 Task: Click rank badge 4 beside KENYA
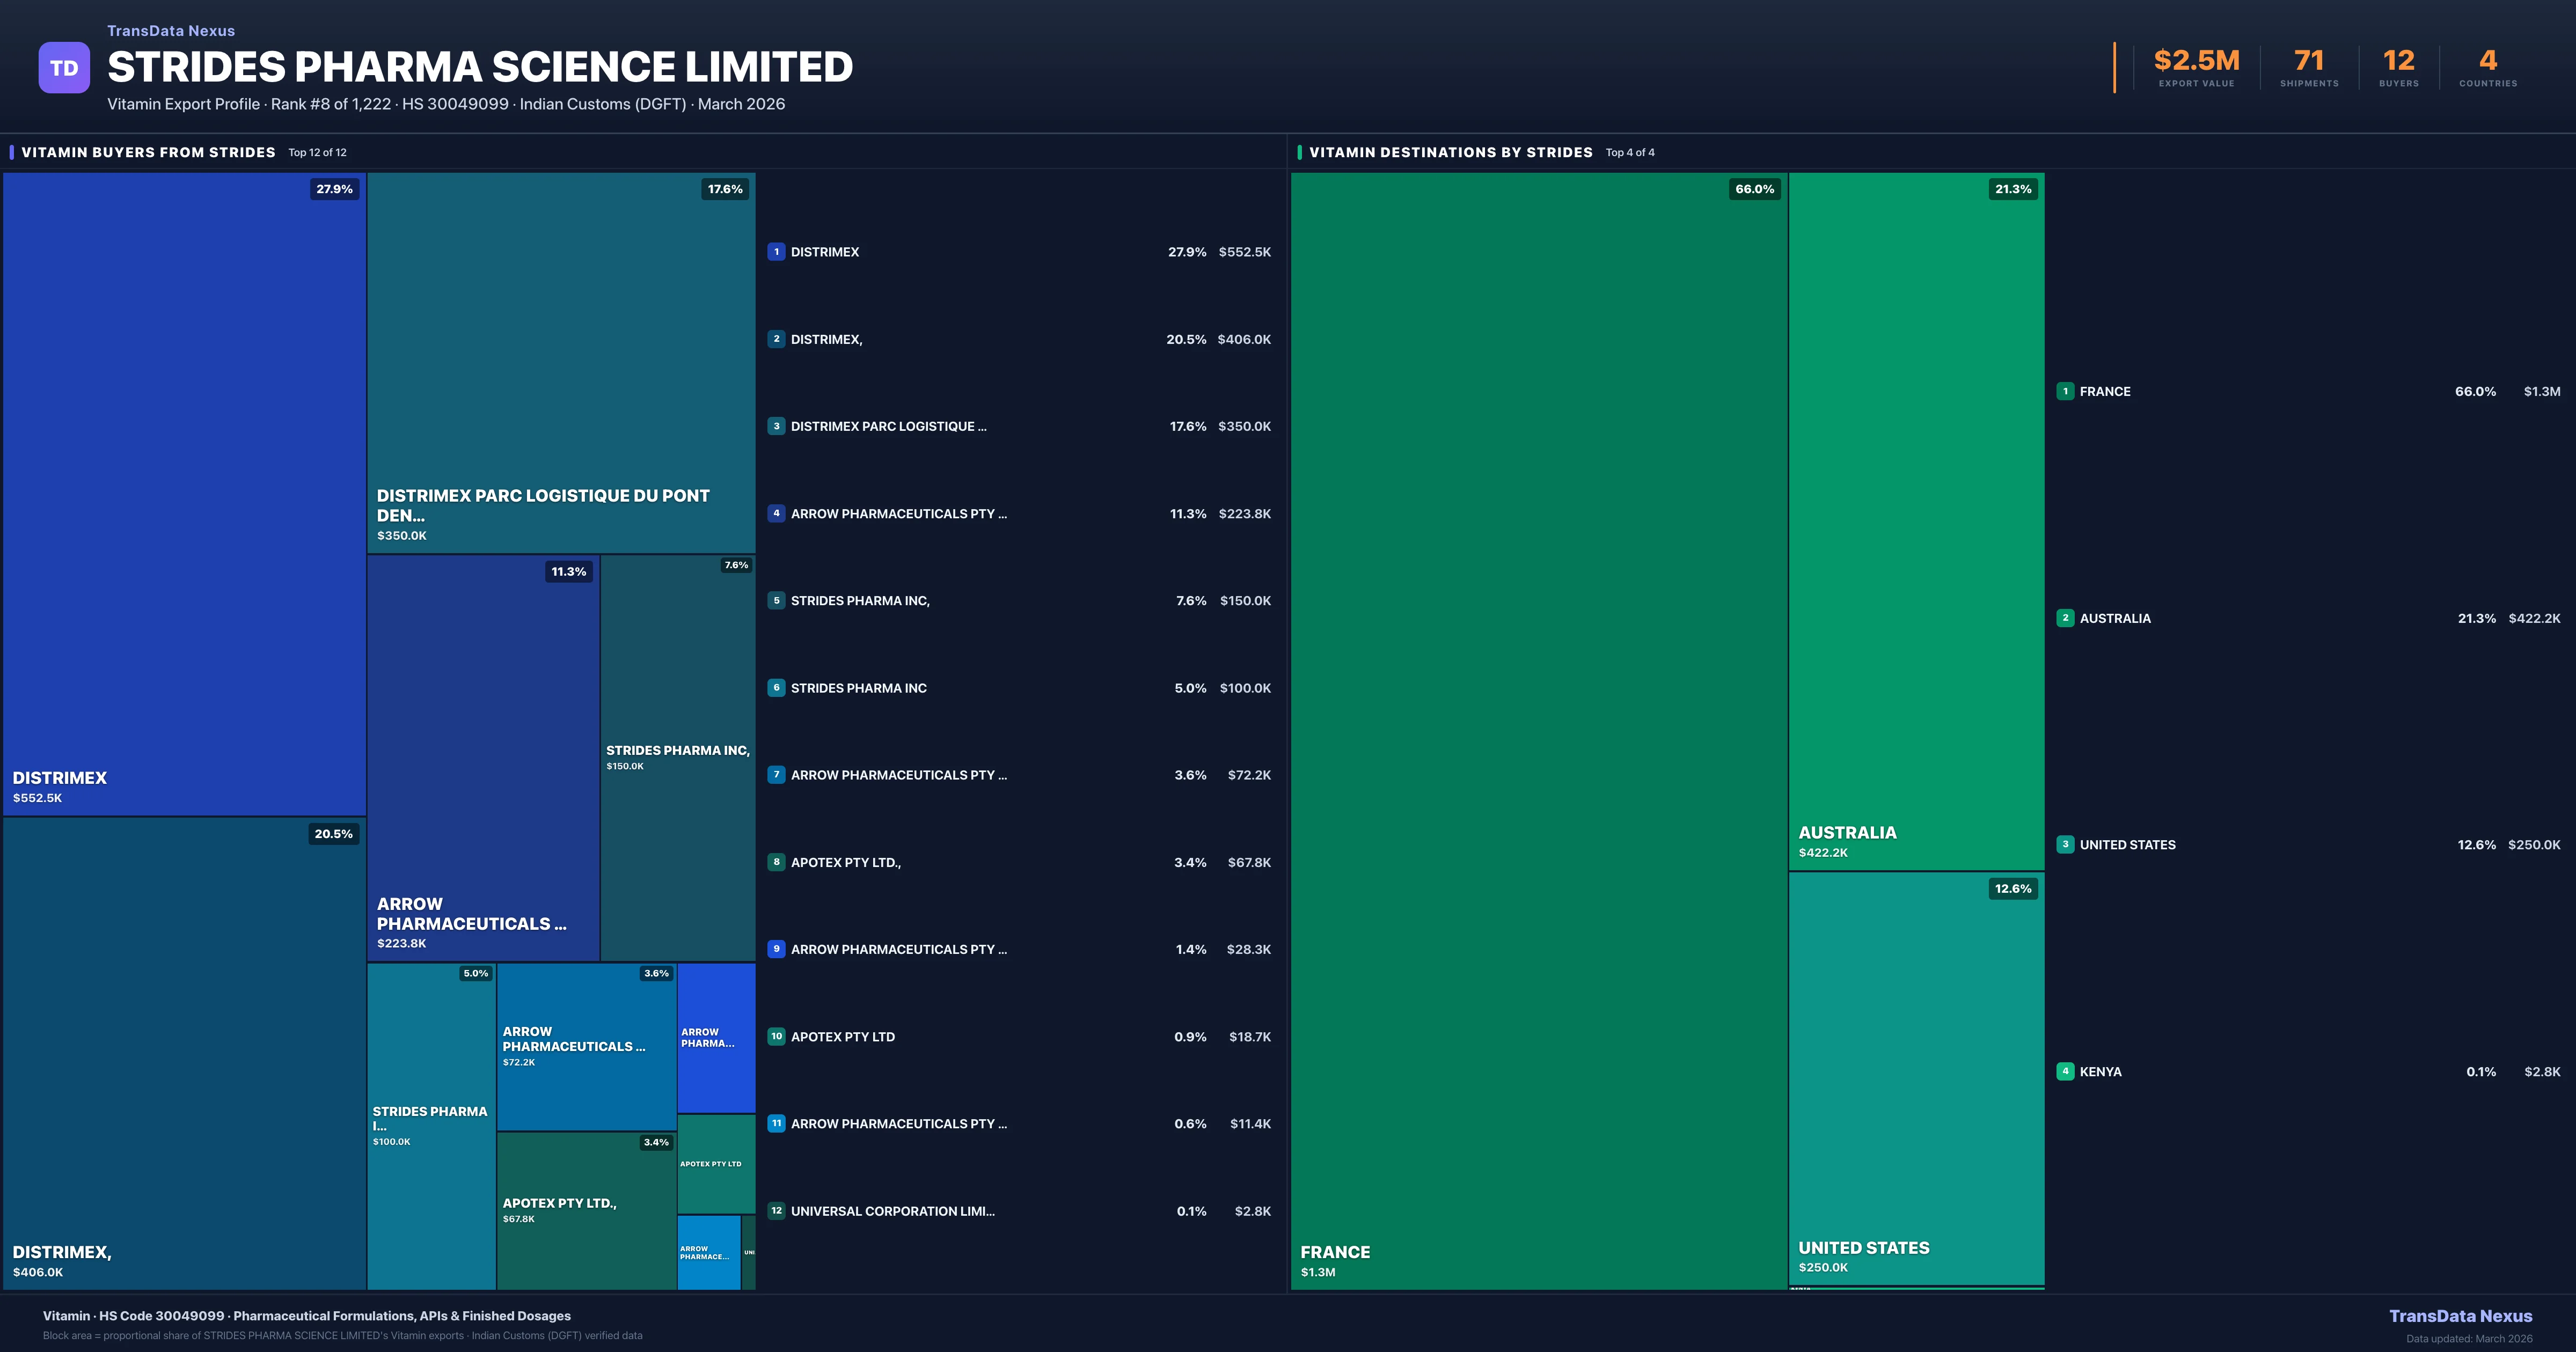click(2065, 1071)
